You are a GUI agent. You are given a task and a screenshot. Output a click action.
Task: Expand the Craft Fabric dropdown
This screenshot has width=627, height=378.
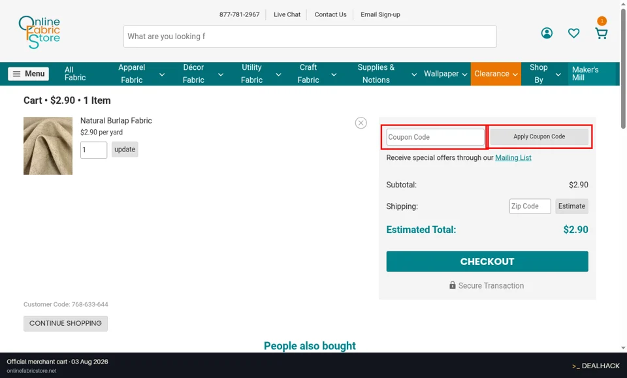point(334,74)
